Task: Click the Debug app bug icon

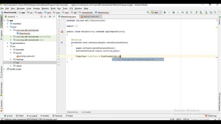Action: 174,12
